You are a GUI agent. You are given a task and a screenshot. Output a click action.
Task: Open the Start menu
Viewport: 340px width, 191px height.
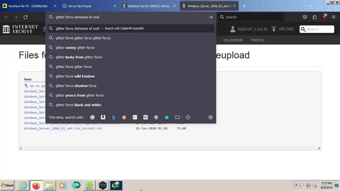(7, 185)
